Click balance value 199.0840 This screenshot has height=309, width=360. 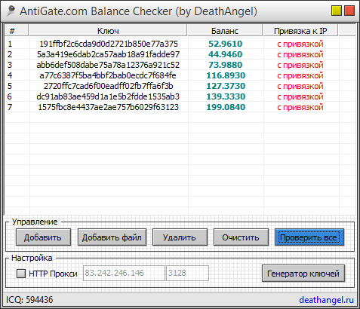[x=226, y=107]
